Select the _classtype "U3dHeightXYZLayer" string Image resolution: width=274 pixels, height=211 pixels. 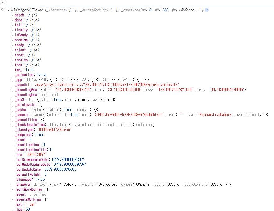click(55, 129)
